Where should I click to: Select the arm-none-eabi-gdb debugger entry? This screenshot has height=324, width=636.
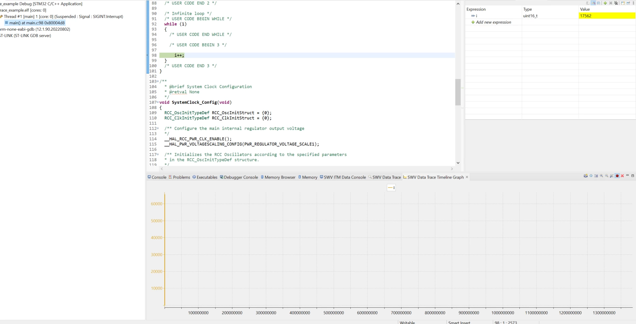tap(35, 29)
